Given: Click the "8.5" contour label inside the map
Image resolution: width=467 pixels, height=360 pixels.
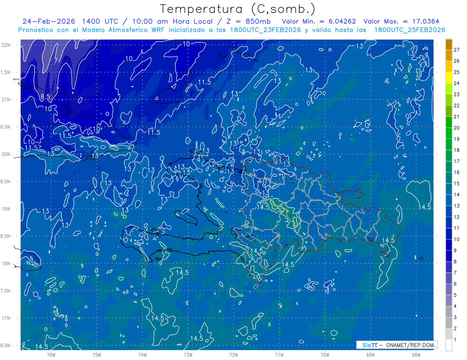Looking at the screenshot, I should [45, 96].
